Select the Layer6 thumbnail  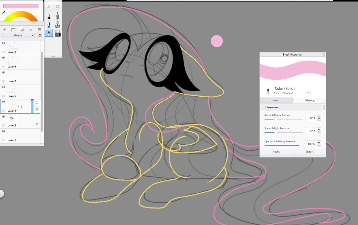click(x=11, y=60)
